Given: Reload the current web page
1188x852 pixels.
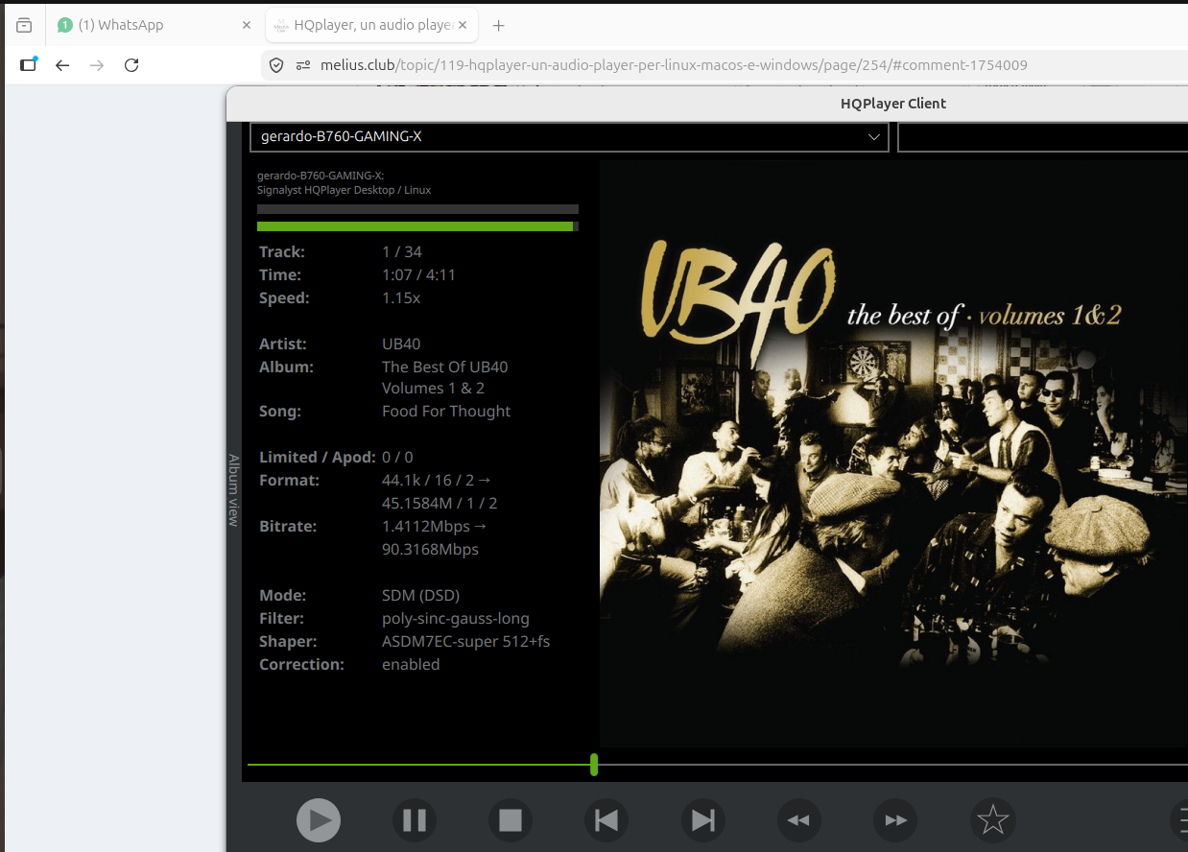Looking at the screenshot, I should click(x=131, y=65).
